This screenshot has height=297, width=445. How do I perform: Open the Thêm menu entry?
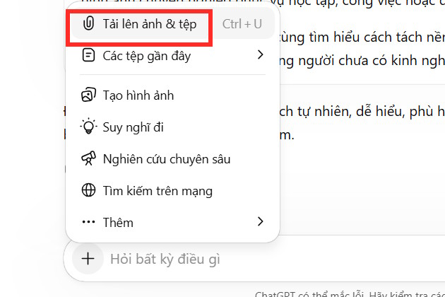(173, 222)
